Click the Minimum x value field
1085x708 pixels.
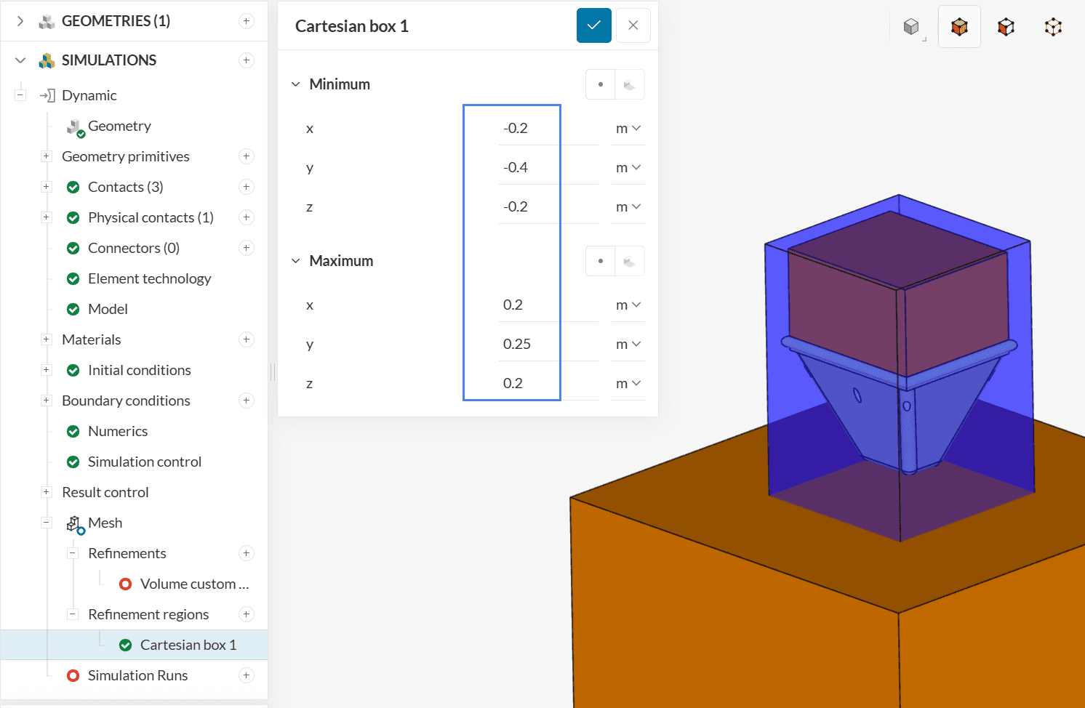[547, 128]
